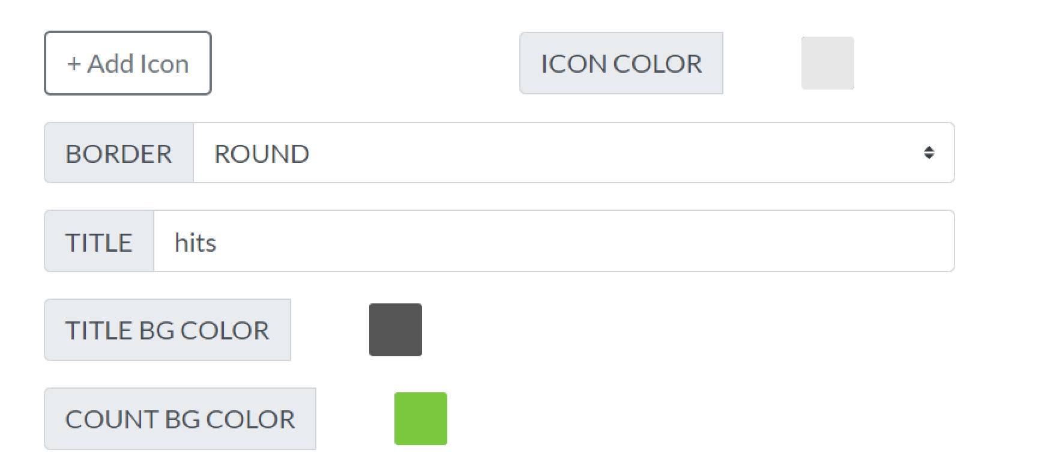Open the ROUND border style dropdown
The height and width of the screenshot is (474, 1056).
pyautogui.click(x=573, y=153)
